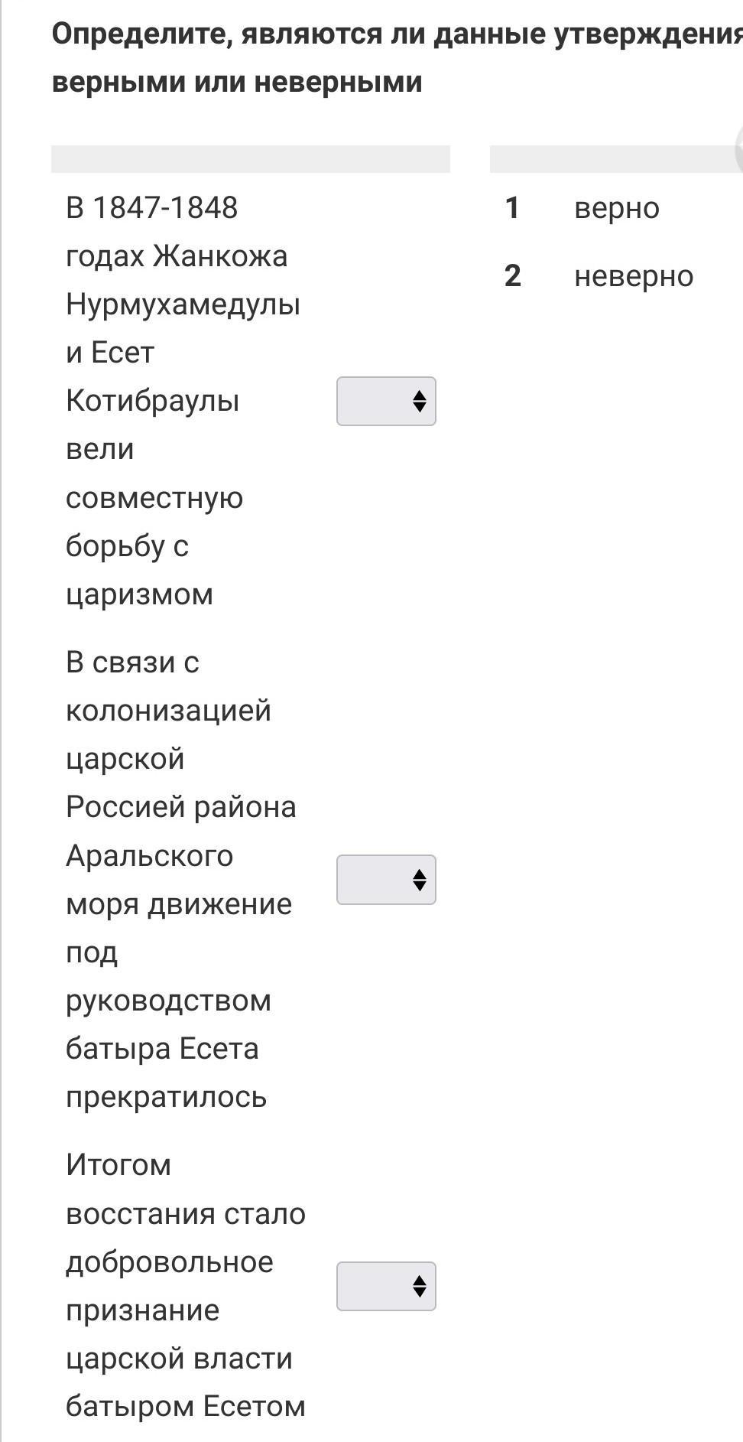
Task: Click the word 'добровольное'
Action: pos(169,1262)
